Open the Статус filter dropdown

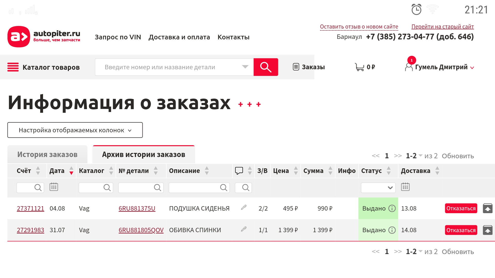pos(378,188)
